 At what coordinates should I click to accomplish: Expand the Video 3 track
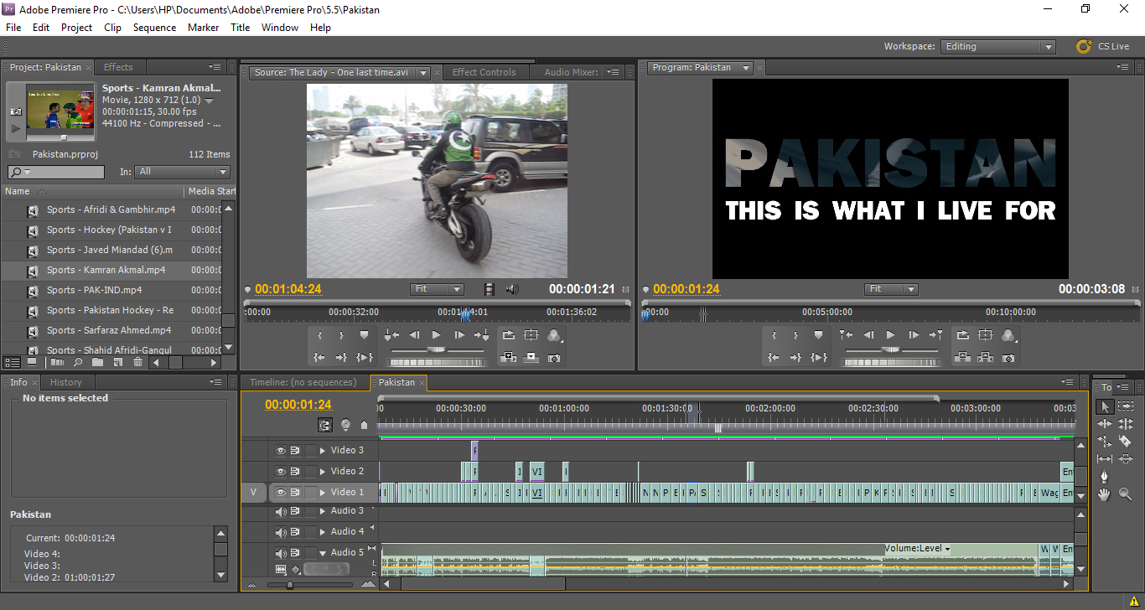click(323, 450)
